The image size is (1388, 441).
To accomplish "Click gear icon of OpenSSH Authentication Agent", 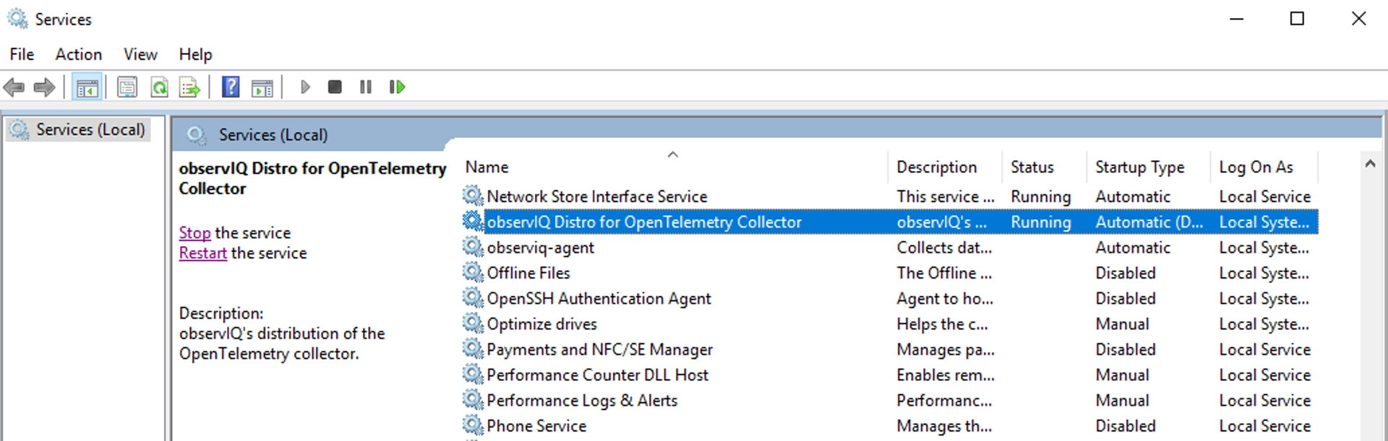I will pos(473,298).
